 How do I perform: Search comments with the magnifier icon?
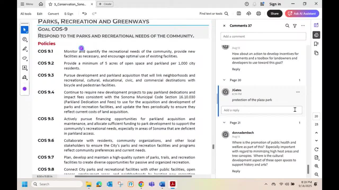pyautogui.click(x=287, y=26)
